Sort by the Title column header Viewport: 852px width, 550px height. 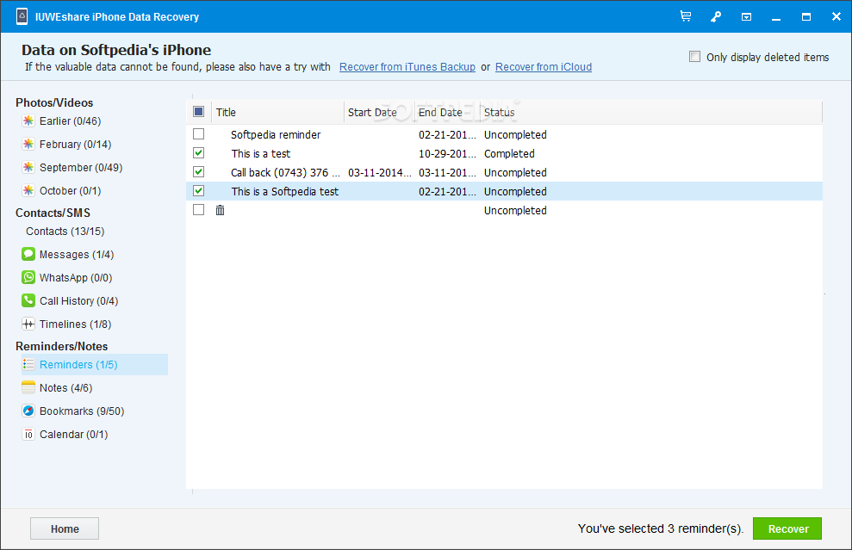coord(277,113)
